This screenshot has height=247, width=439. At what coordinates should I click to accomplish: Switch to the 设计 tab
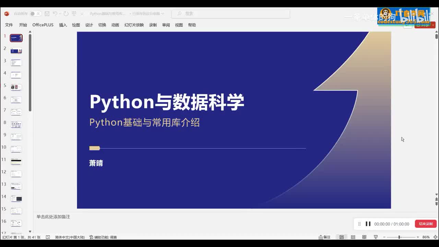pos(89,25)
